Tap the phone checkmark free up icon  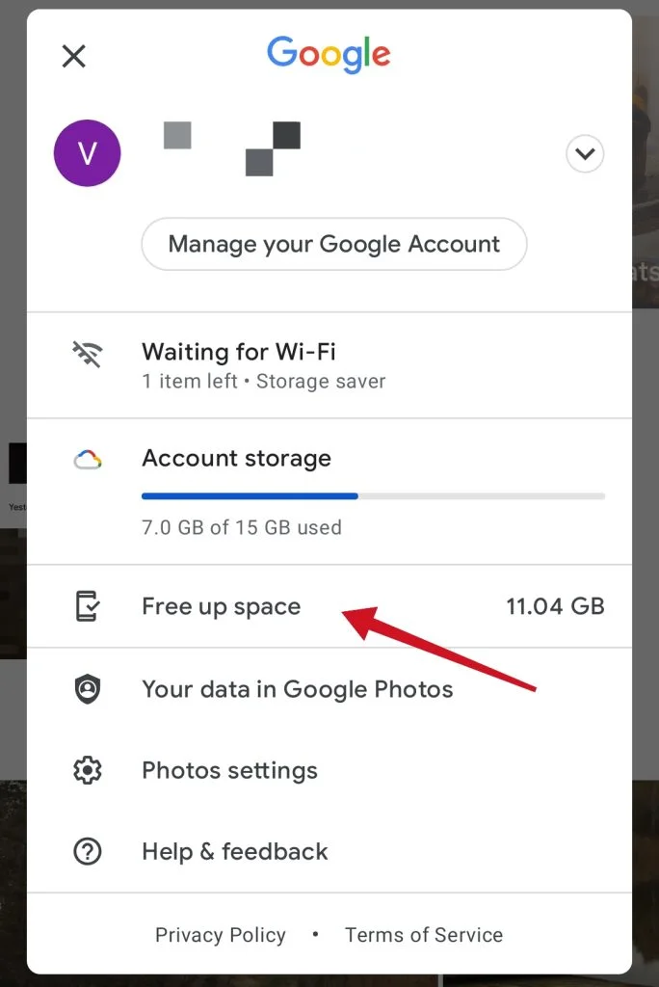[88, 606]
